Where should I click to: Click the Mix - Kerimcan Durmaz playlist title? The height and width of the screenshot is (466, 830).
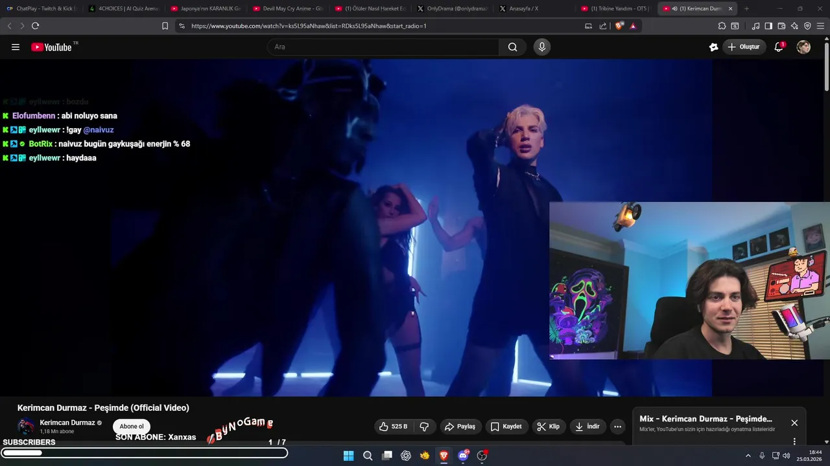(x=705, y=419)
